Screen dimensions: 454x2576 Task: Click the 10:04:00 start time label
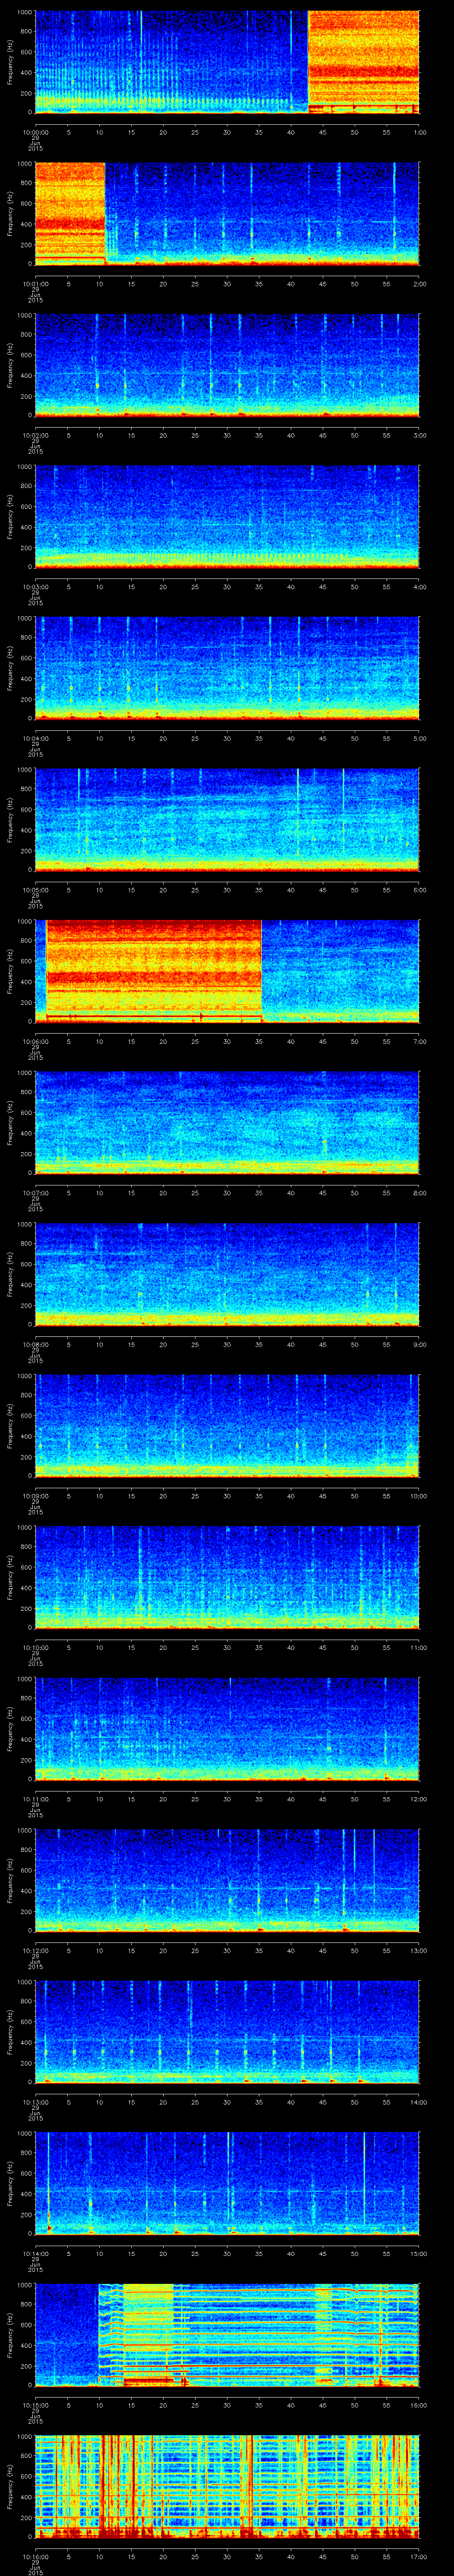point(35,738)
